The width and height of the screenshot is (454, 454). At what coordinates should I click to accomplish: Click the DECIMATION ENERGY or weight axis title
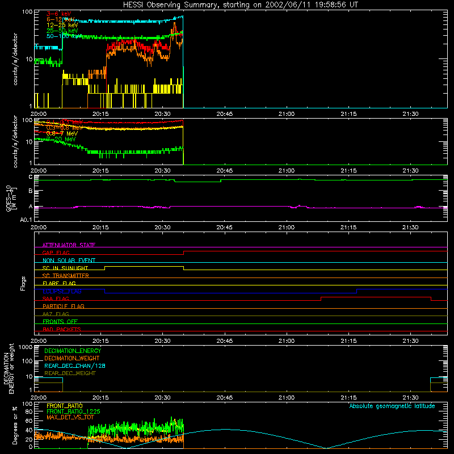point(9,368)
